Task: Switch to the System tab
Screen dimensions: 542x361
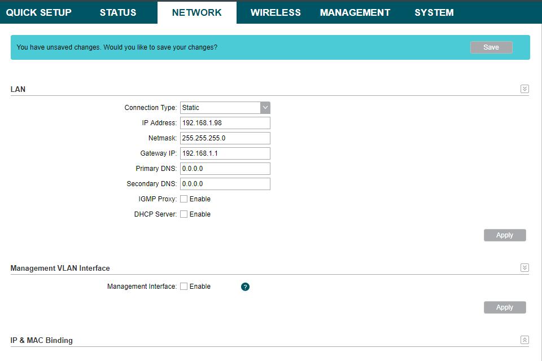Action: (434, 12)
